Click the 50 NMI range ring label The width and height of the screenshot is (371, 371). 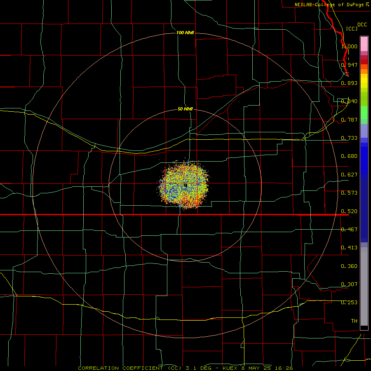point(185,109)
